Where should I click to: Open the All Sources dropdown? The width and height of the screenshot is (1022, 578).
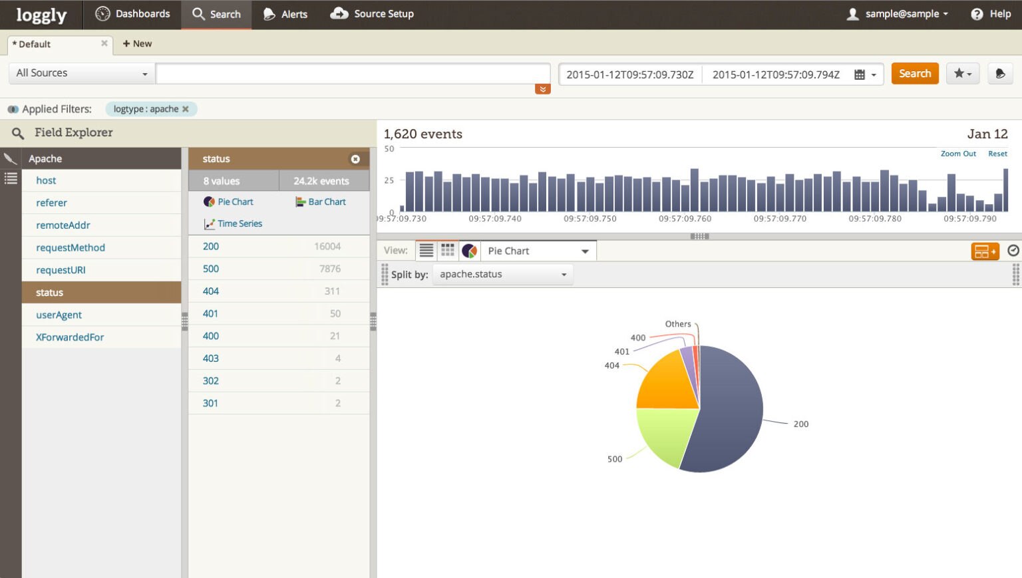coord(81,73)
